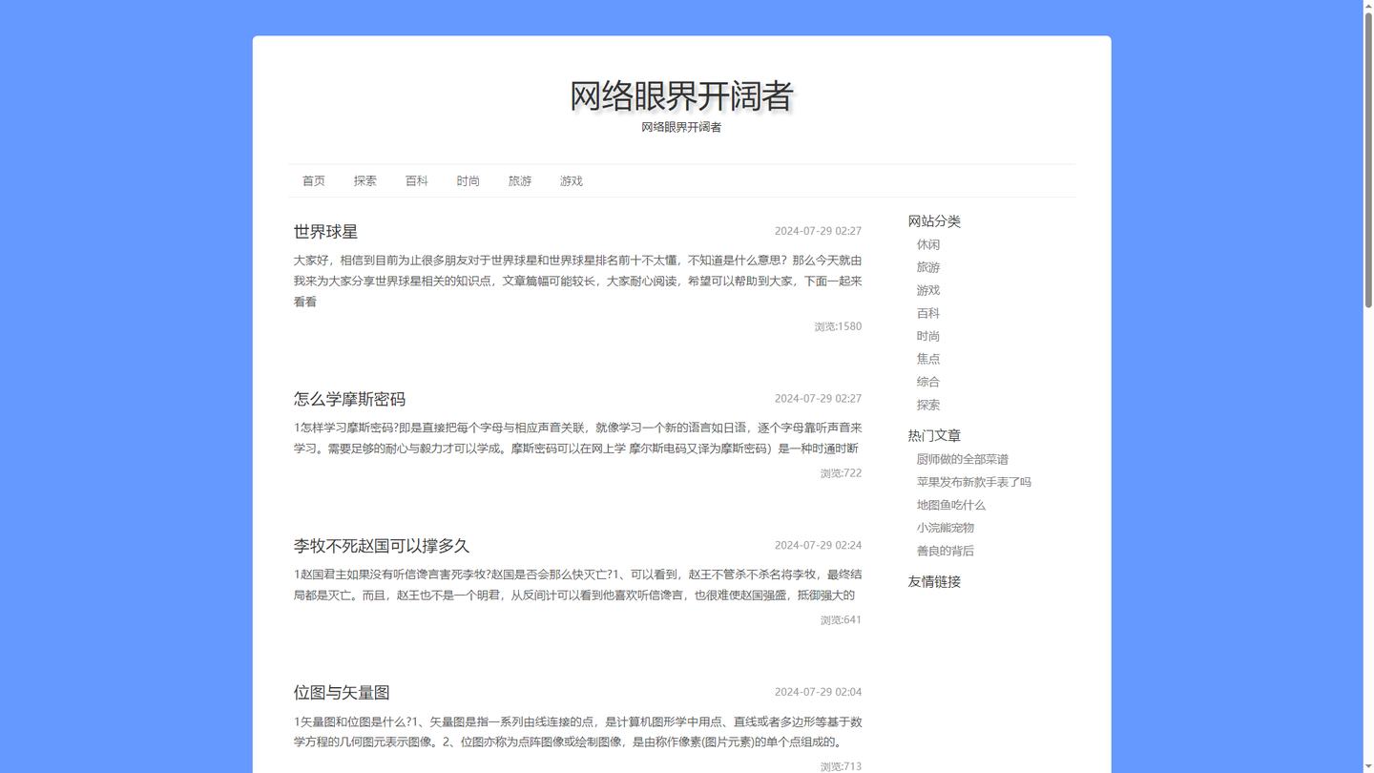This screenshot has width=1374, height=773.
Task: Click the date 2024-07-29 02:24
Action: point(818,546)
